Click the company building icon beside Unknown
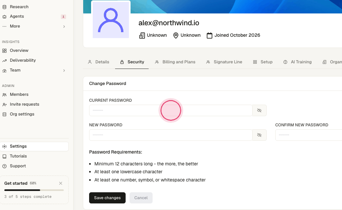This screenshot has height=210, width=342. (x=142, y=35)
